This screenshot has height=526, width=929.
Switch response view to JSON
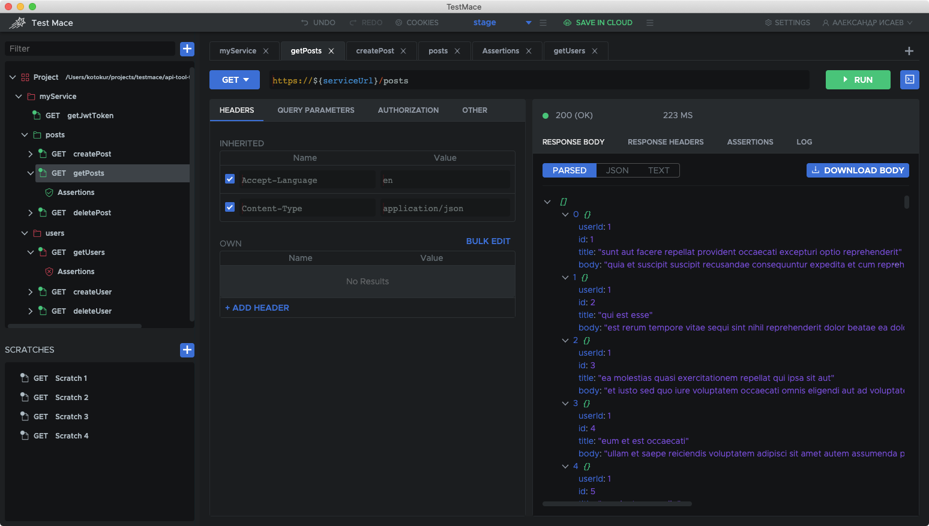tap(617, 170)
